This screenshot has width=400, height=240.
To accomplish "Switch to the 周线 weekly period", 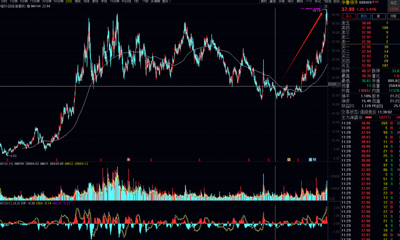I will (x=77, y=1).
